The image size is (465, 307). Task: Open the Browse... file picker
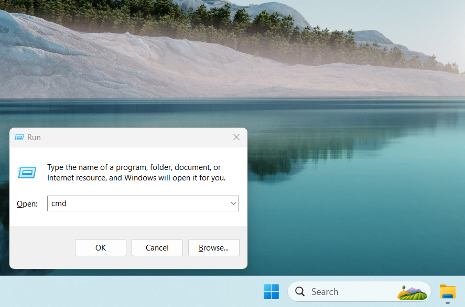point(213,247)
